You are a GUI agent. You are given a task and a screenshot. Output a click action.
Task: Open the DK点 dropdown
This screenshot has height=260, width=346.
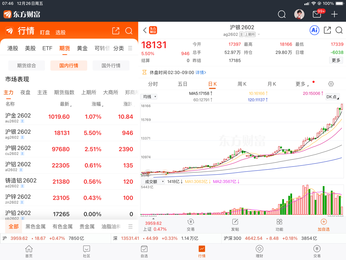332,97
